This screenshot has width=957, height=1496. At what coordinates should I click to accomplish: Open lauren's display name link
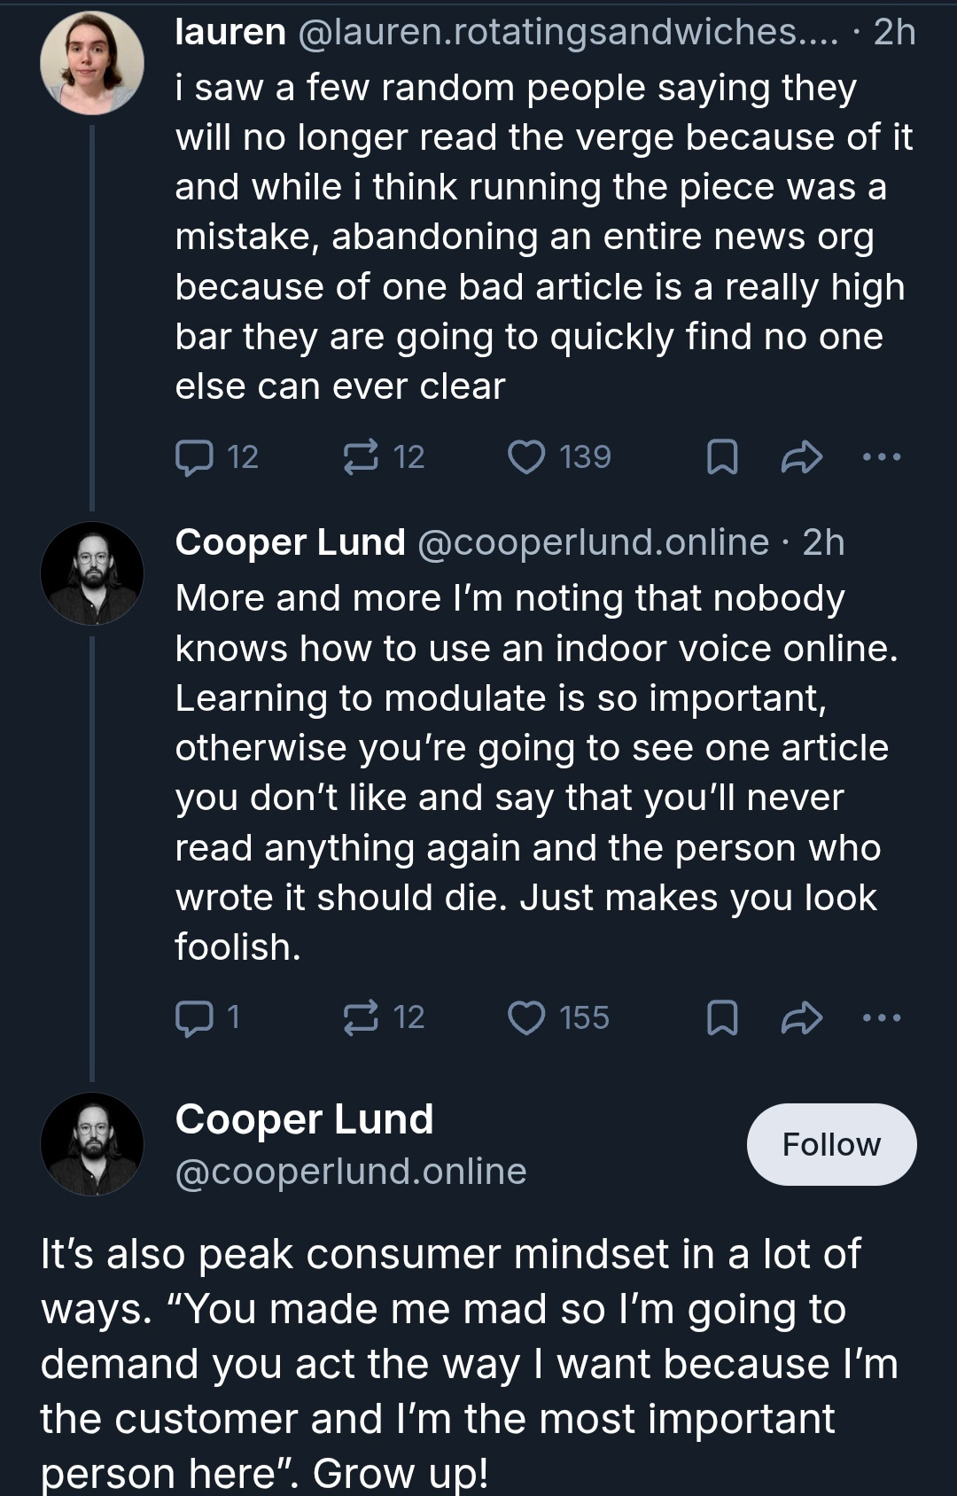(230, 33)
